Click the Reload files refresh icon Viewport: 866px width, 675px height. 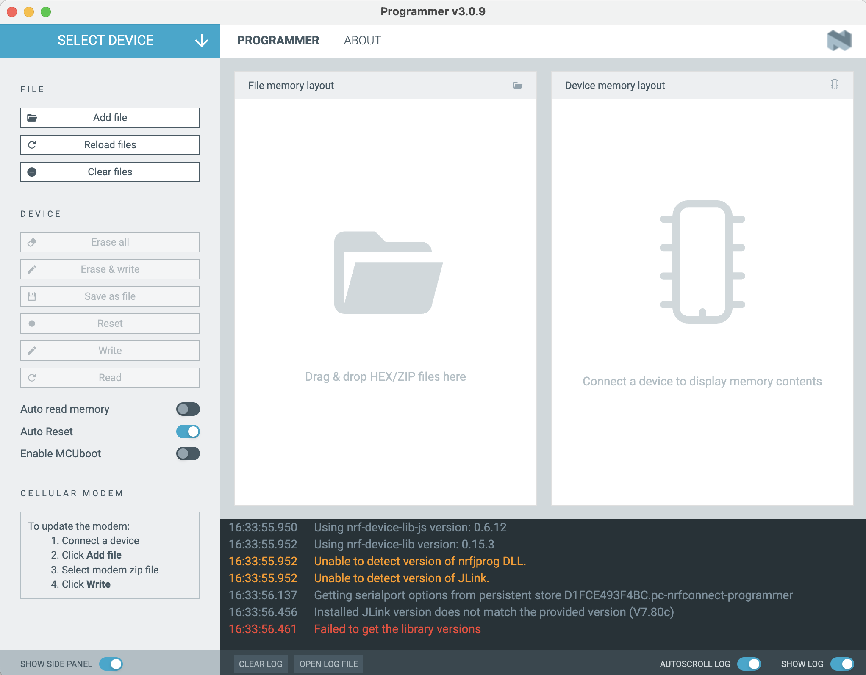pos(33,144)
